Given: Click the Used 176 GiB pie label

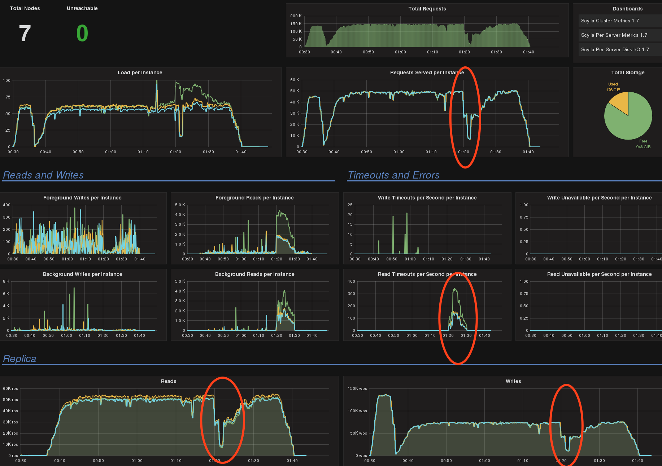Looking at the screenshot, I should [x=613, y=87].
